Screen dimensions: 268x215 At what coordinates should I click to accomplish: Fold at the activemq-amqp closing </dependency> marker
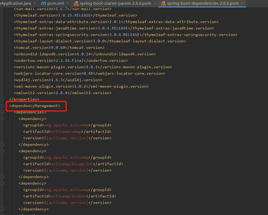point(2,144)
